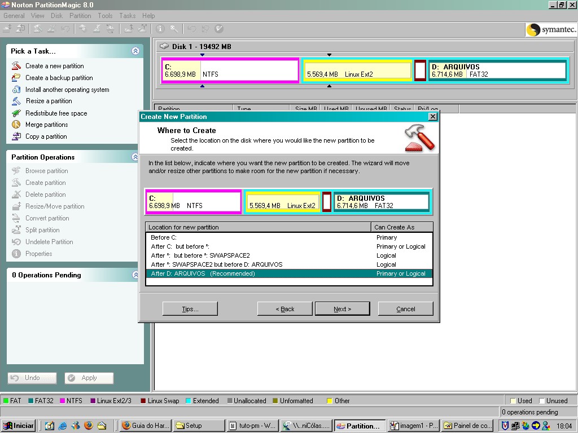This screenshot has height=433, width=578.
Task: Open the Tasks menu
Action: [127, 16]
